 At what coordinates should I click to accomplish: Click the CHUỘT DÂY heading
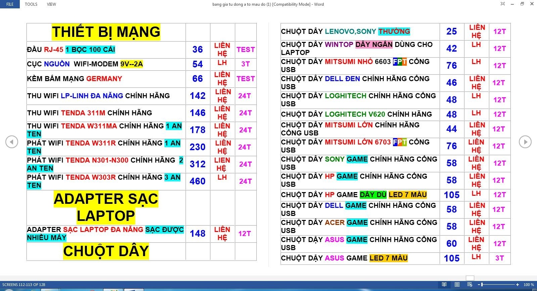[106, 251]
